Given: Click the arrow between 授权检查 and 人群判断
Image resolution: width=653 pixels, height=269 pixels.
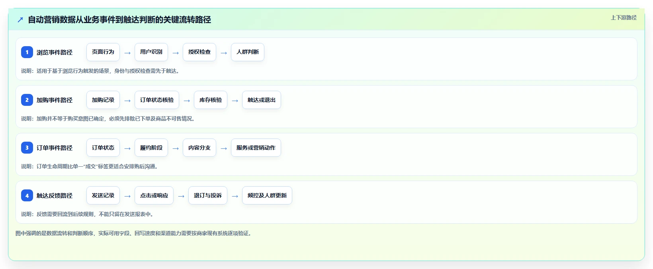Looking at the screenshot, I should tap(224, 53).
